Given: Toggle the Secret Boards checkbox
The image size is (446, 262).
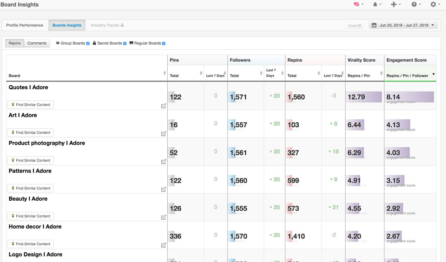Looking at the screenshot, I should pyautogui.click(x=125, y=44).
